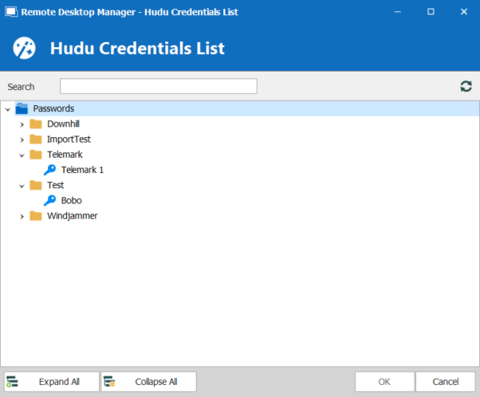The width and height of the screenshot is (480, 397).
Task: Expand the ImportTest folder node
Action: click(x=22, y=140)
